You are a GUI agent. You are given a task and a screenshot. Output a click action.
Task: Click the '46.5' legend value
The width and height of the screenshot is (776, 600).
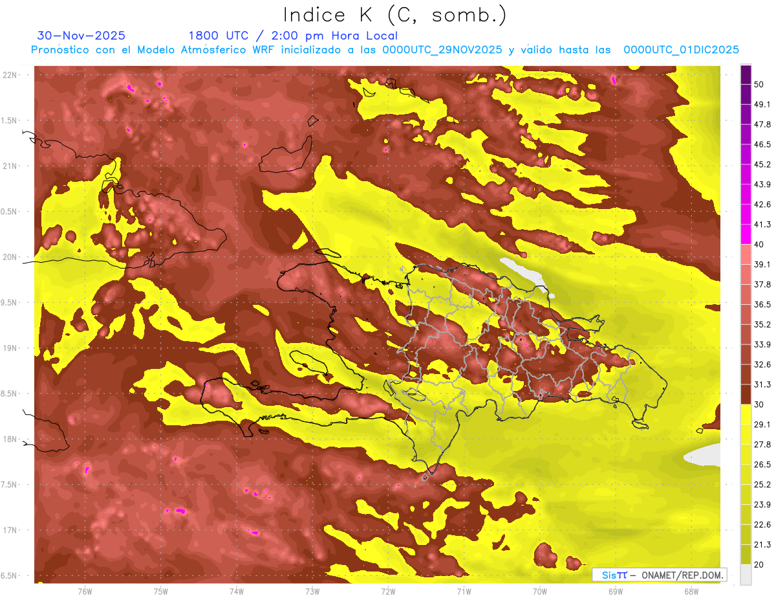[762, 144]
